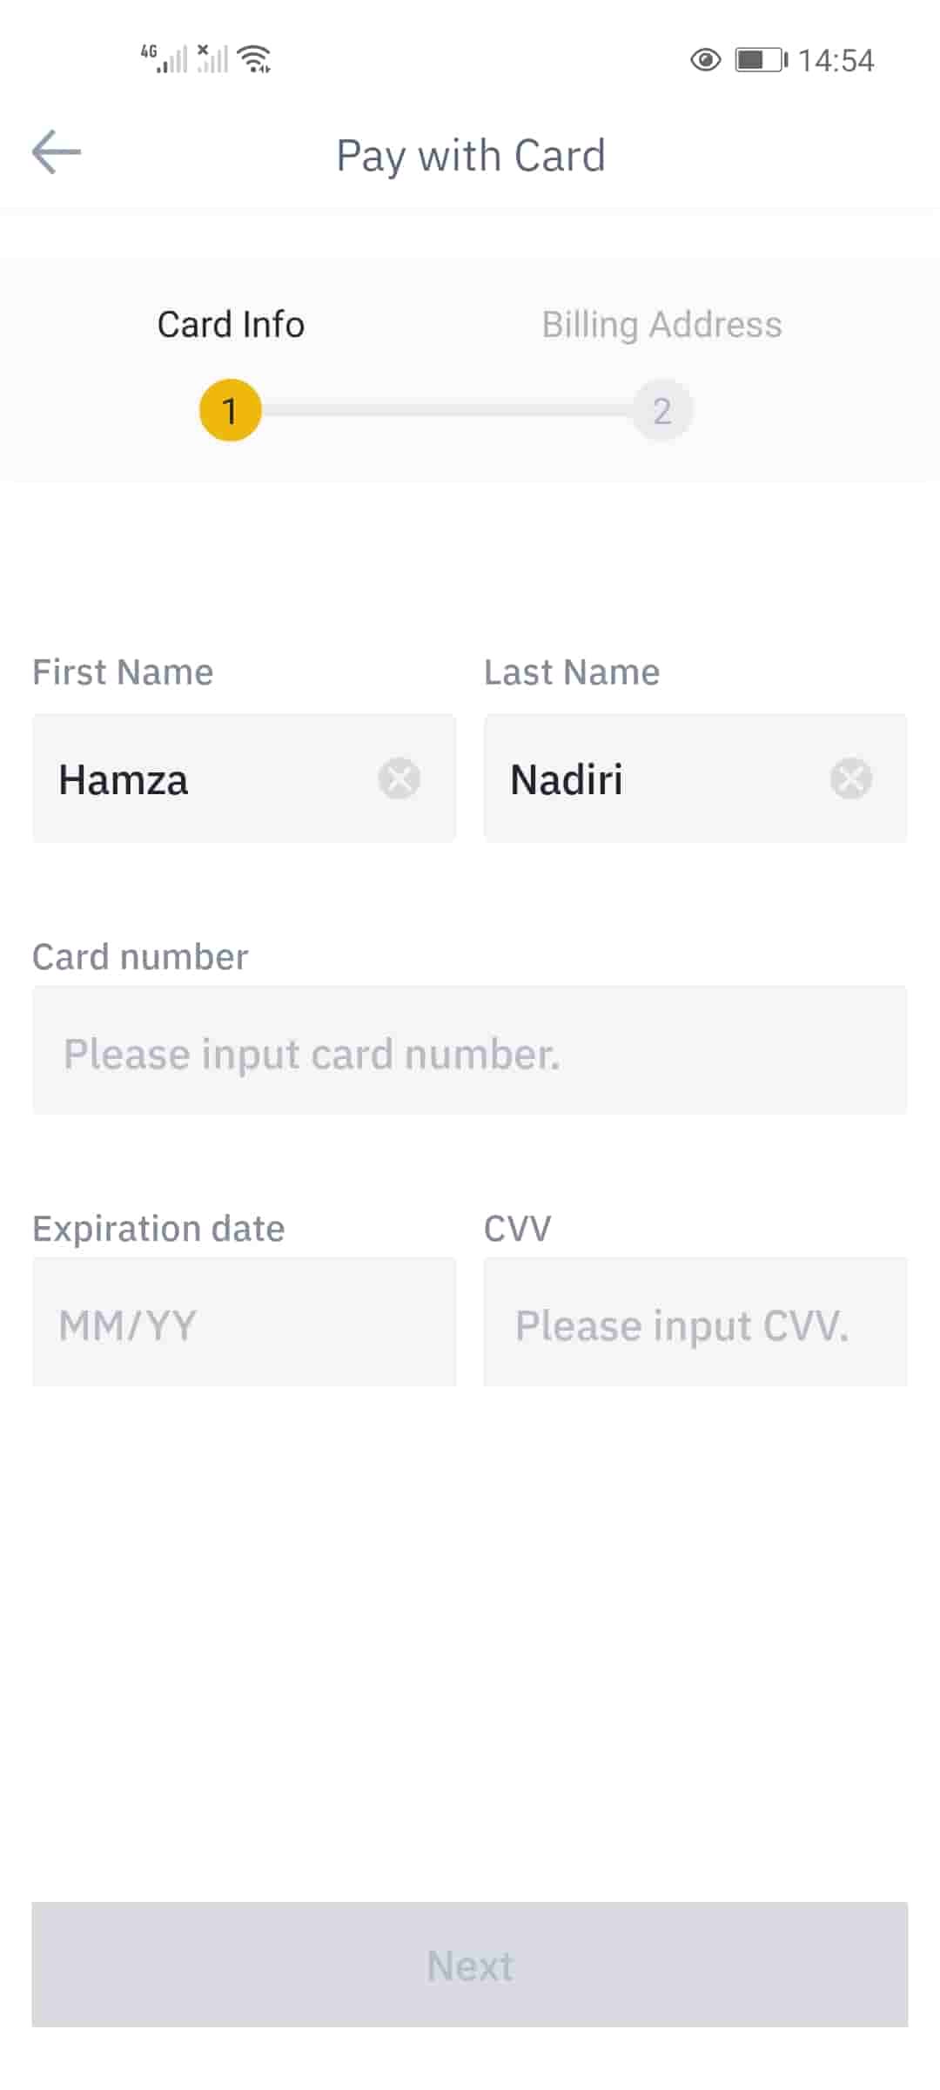
Task: Tap the 4G signal strength icon
Action: point(164,59)
